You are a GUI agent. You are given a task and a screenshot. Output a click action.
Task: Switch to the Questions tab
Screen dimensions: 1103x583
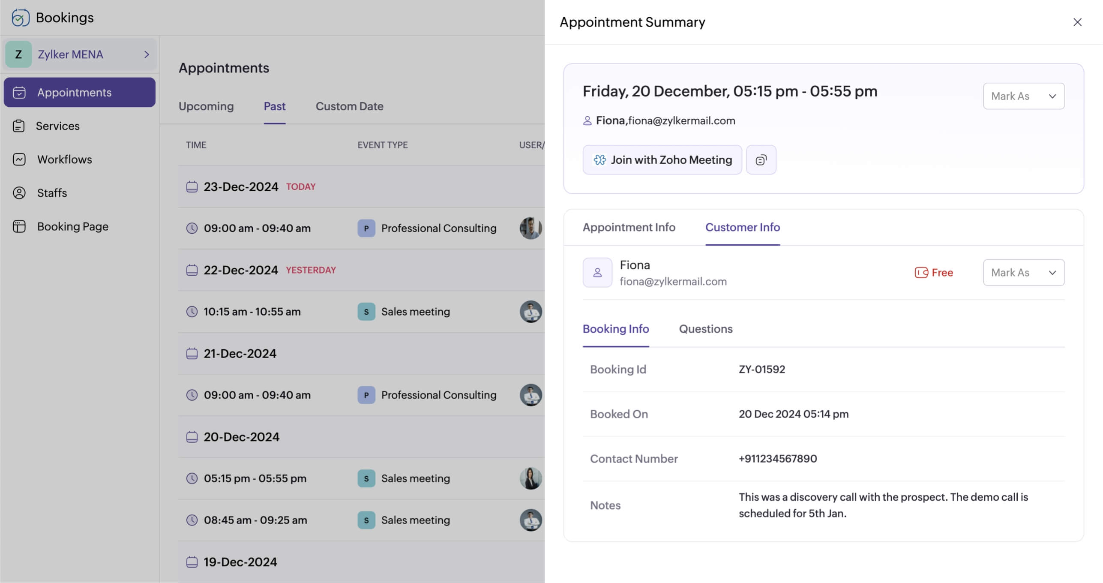tap(705, 329)
